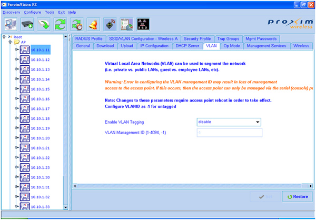Click the access point icon for 10.10.1.20
This screenshot has height=220, width=316.
[x=25, y=138]
